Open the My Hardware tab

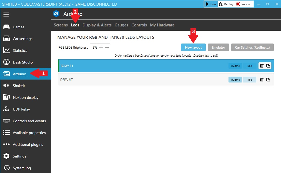[162, 25]
